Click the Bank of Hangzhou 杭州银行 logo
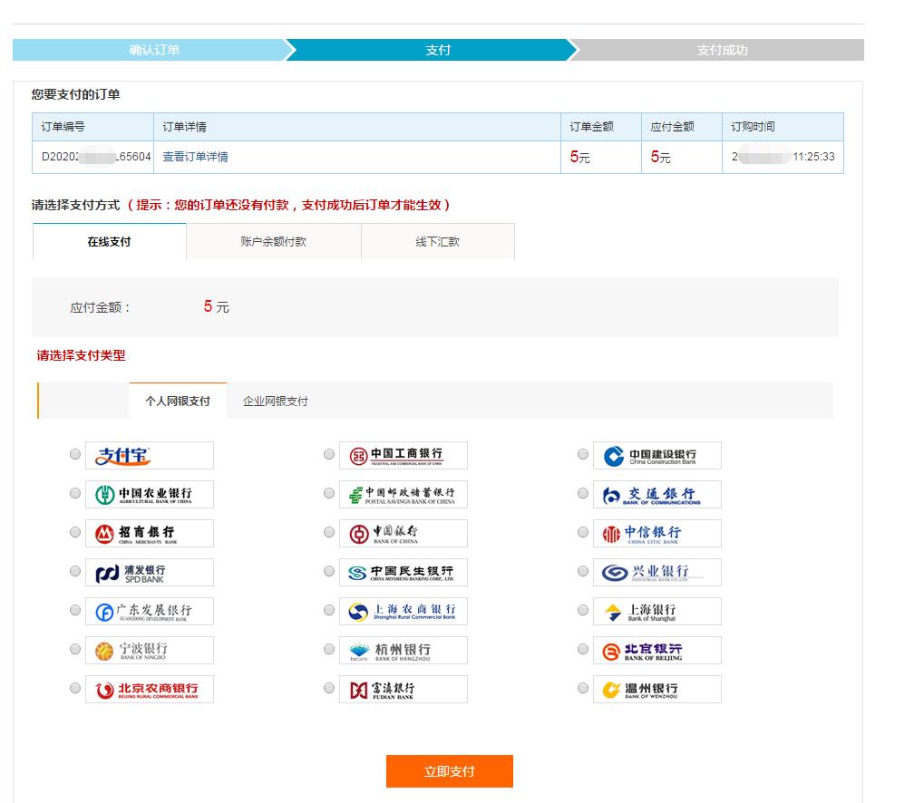The width and height of the screenshot is (924, 803). tap(404, 650)
